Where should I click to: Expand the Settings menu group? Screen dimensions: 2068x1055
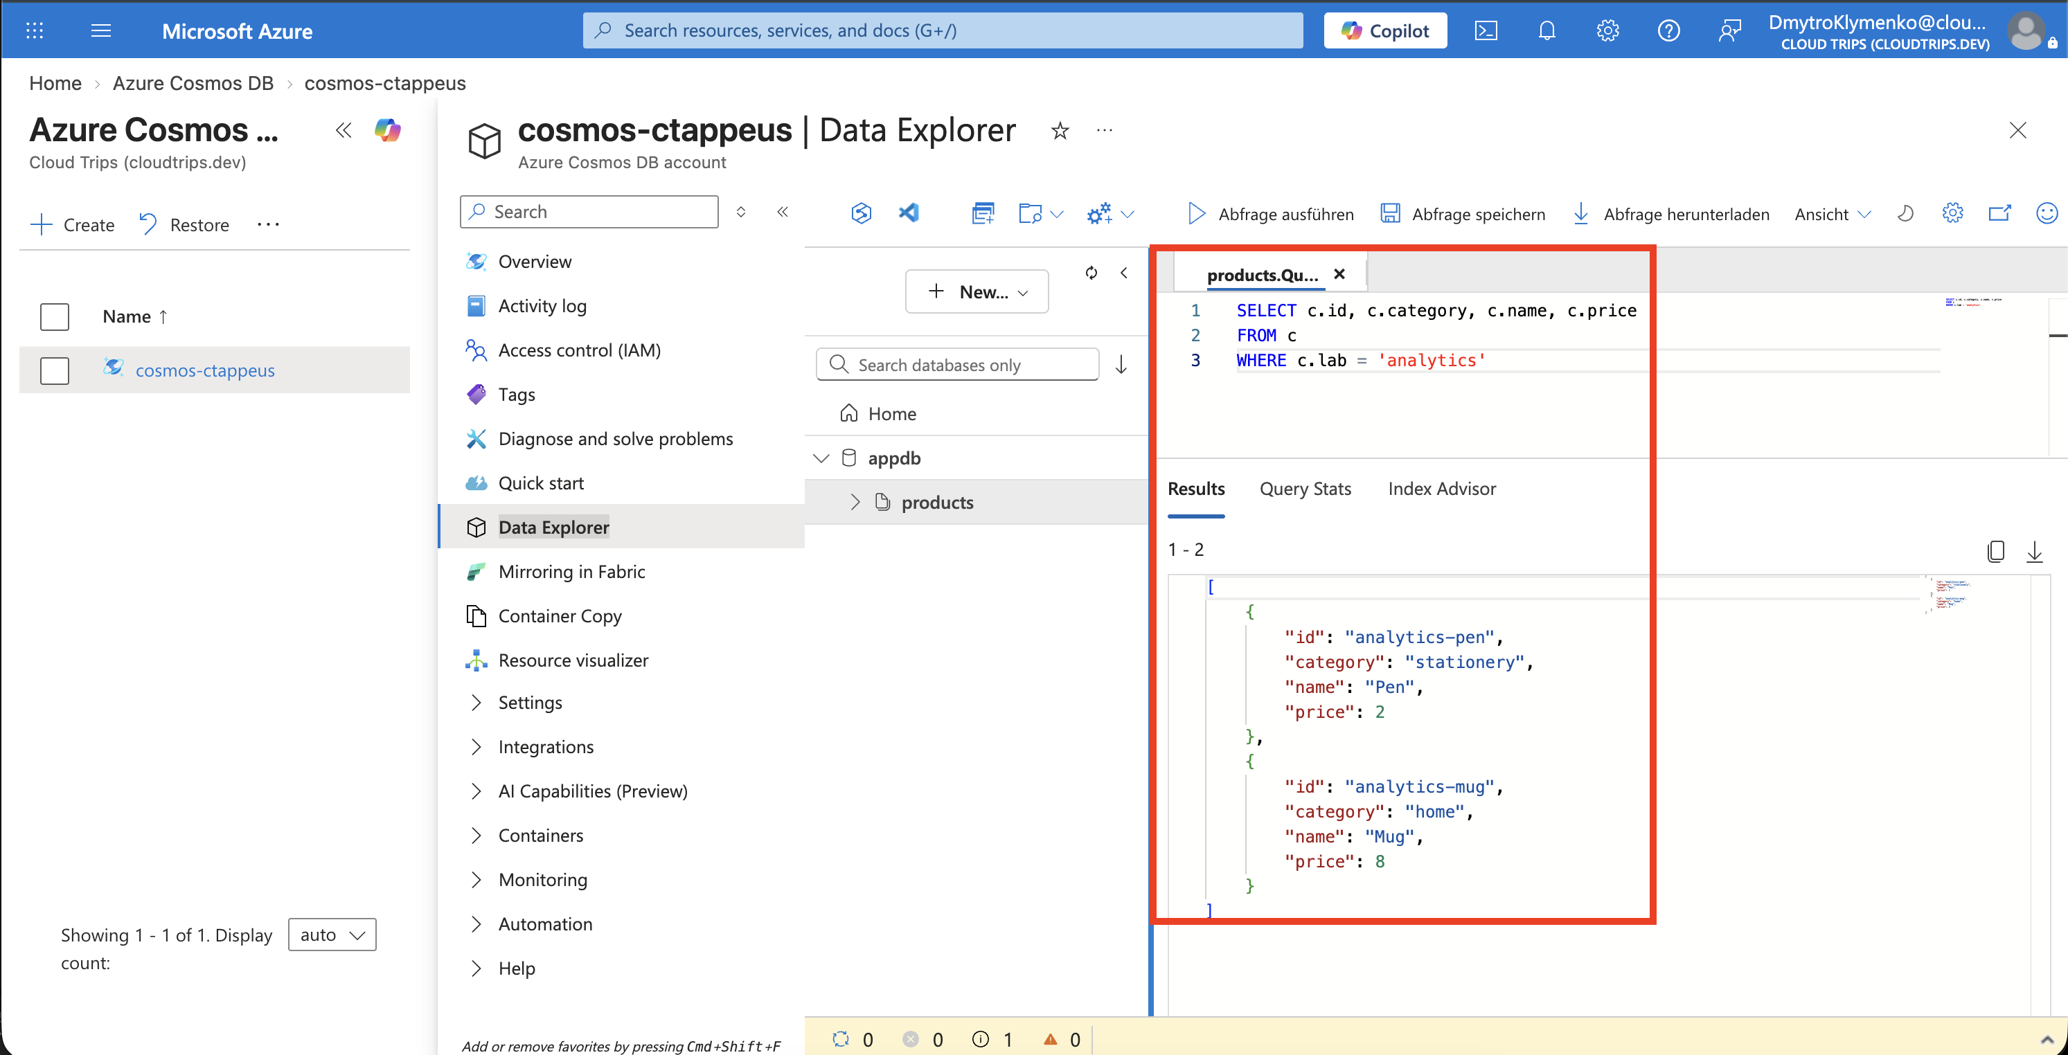coord(530,702)
